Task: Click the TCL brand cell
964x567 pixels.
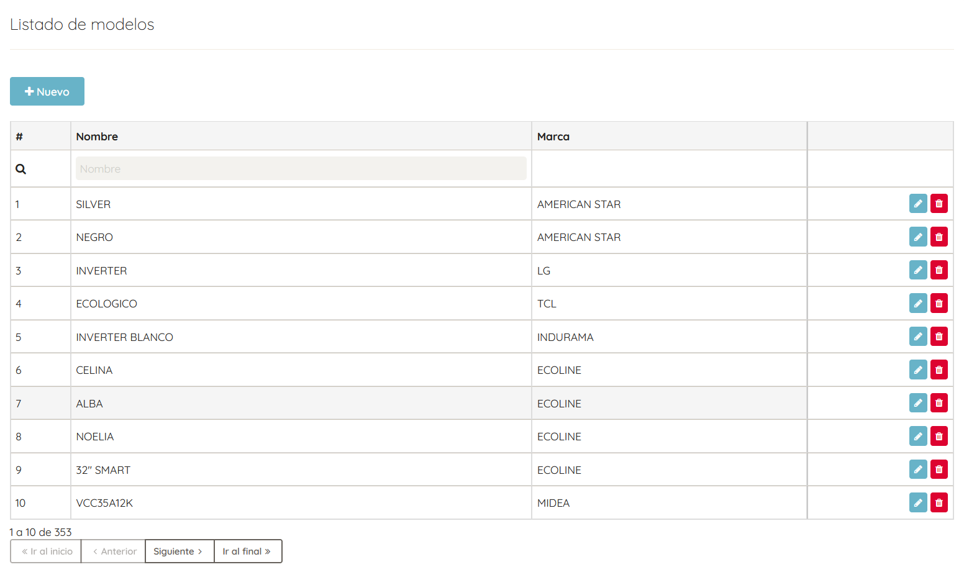Action: click(670, 303)
